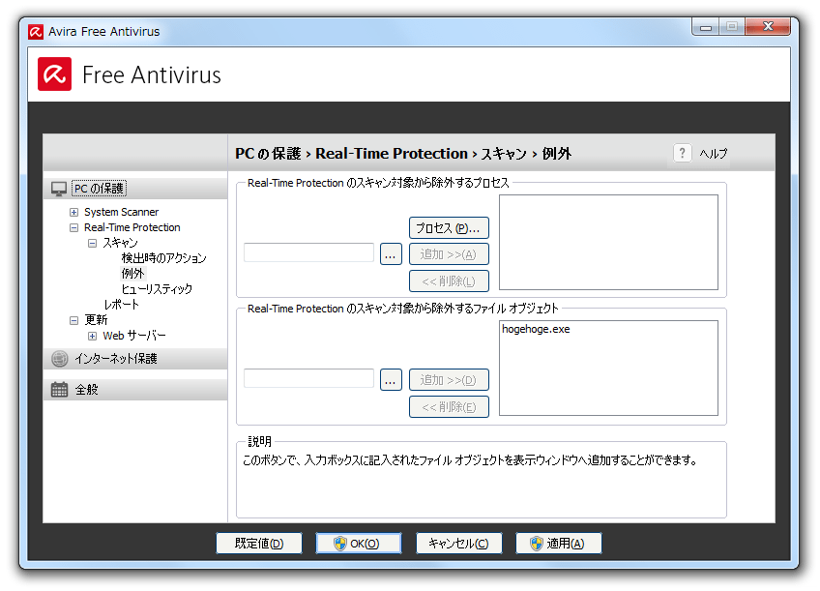Select 検出時のアクション in the tree

pos(163,258)
